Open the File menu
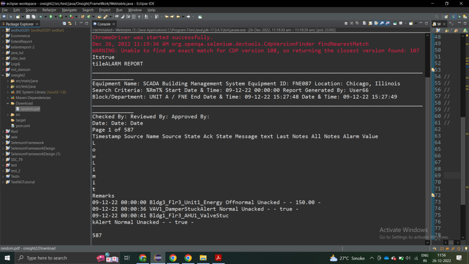This screenshot has width=469, height=264. [x=5, y=10]
